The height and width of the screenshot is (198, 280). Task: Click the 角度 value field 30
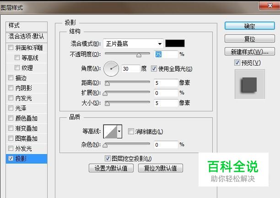click(x=131, y=69)
